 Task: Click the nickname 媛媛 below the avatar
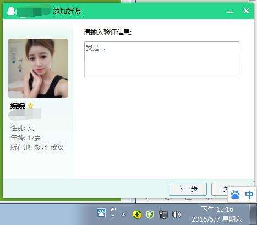[18, 106]
